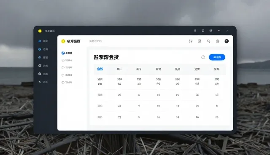Click the blue pill-shaped button
This screenshot has width=270, height=155.
217,57
